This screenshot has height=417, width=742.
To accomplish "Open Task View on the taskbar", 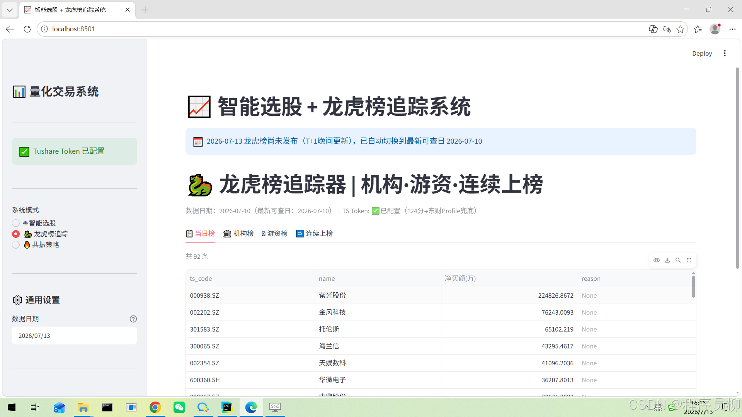I will click(x=35, y=407).
